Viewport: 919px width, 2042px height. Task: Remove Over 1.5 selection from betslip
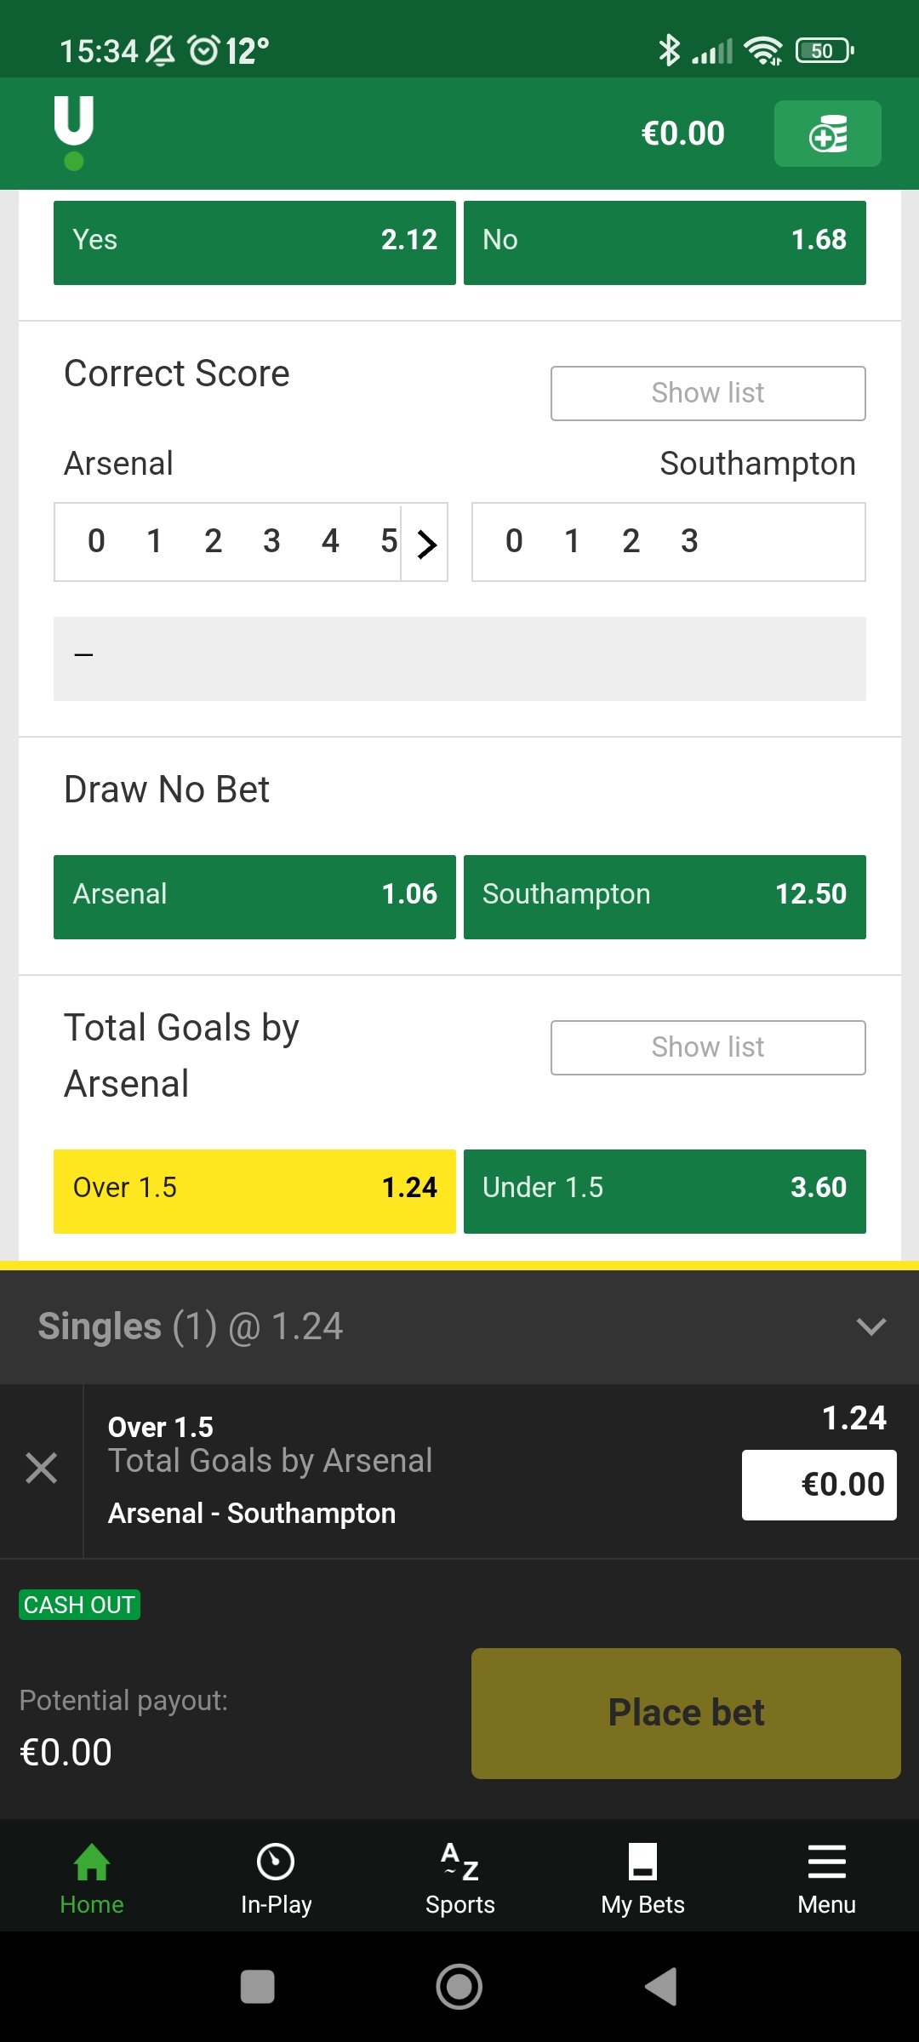click(41, 1469)
